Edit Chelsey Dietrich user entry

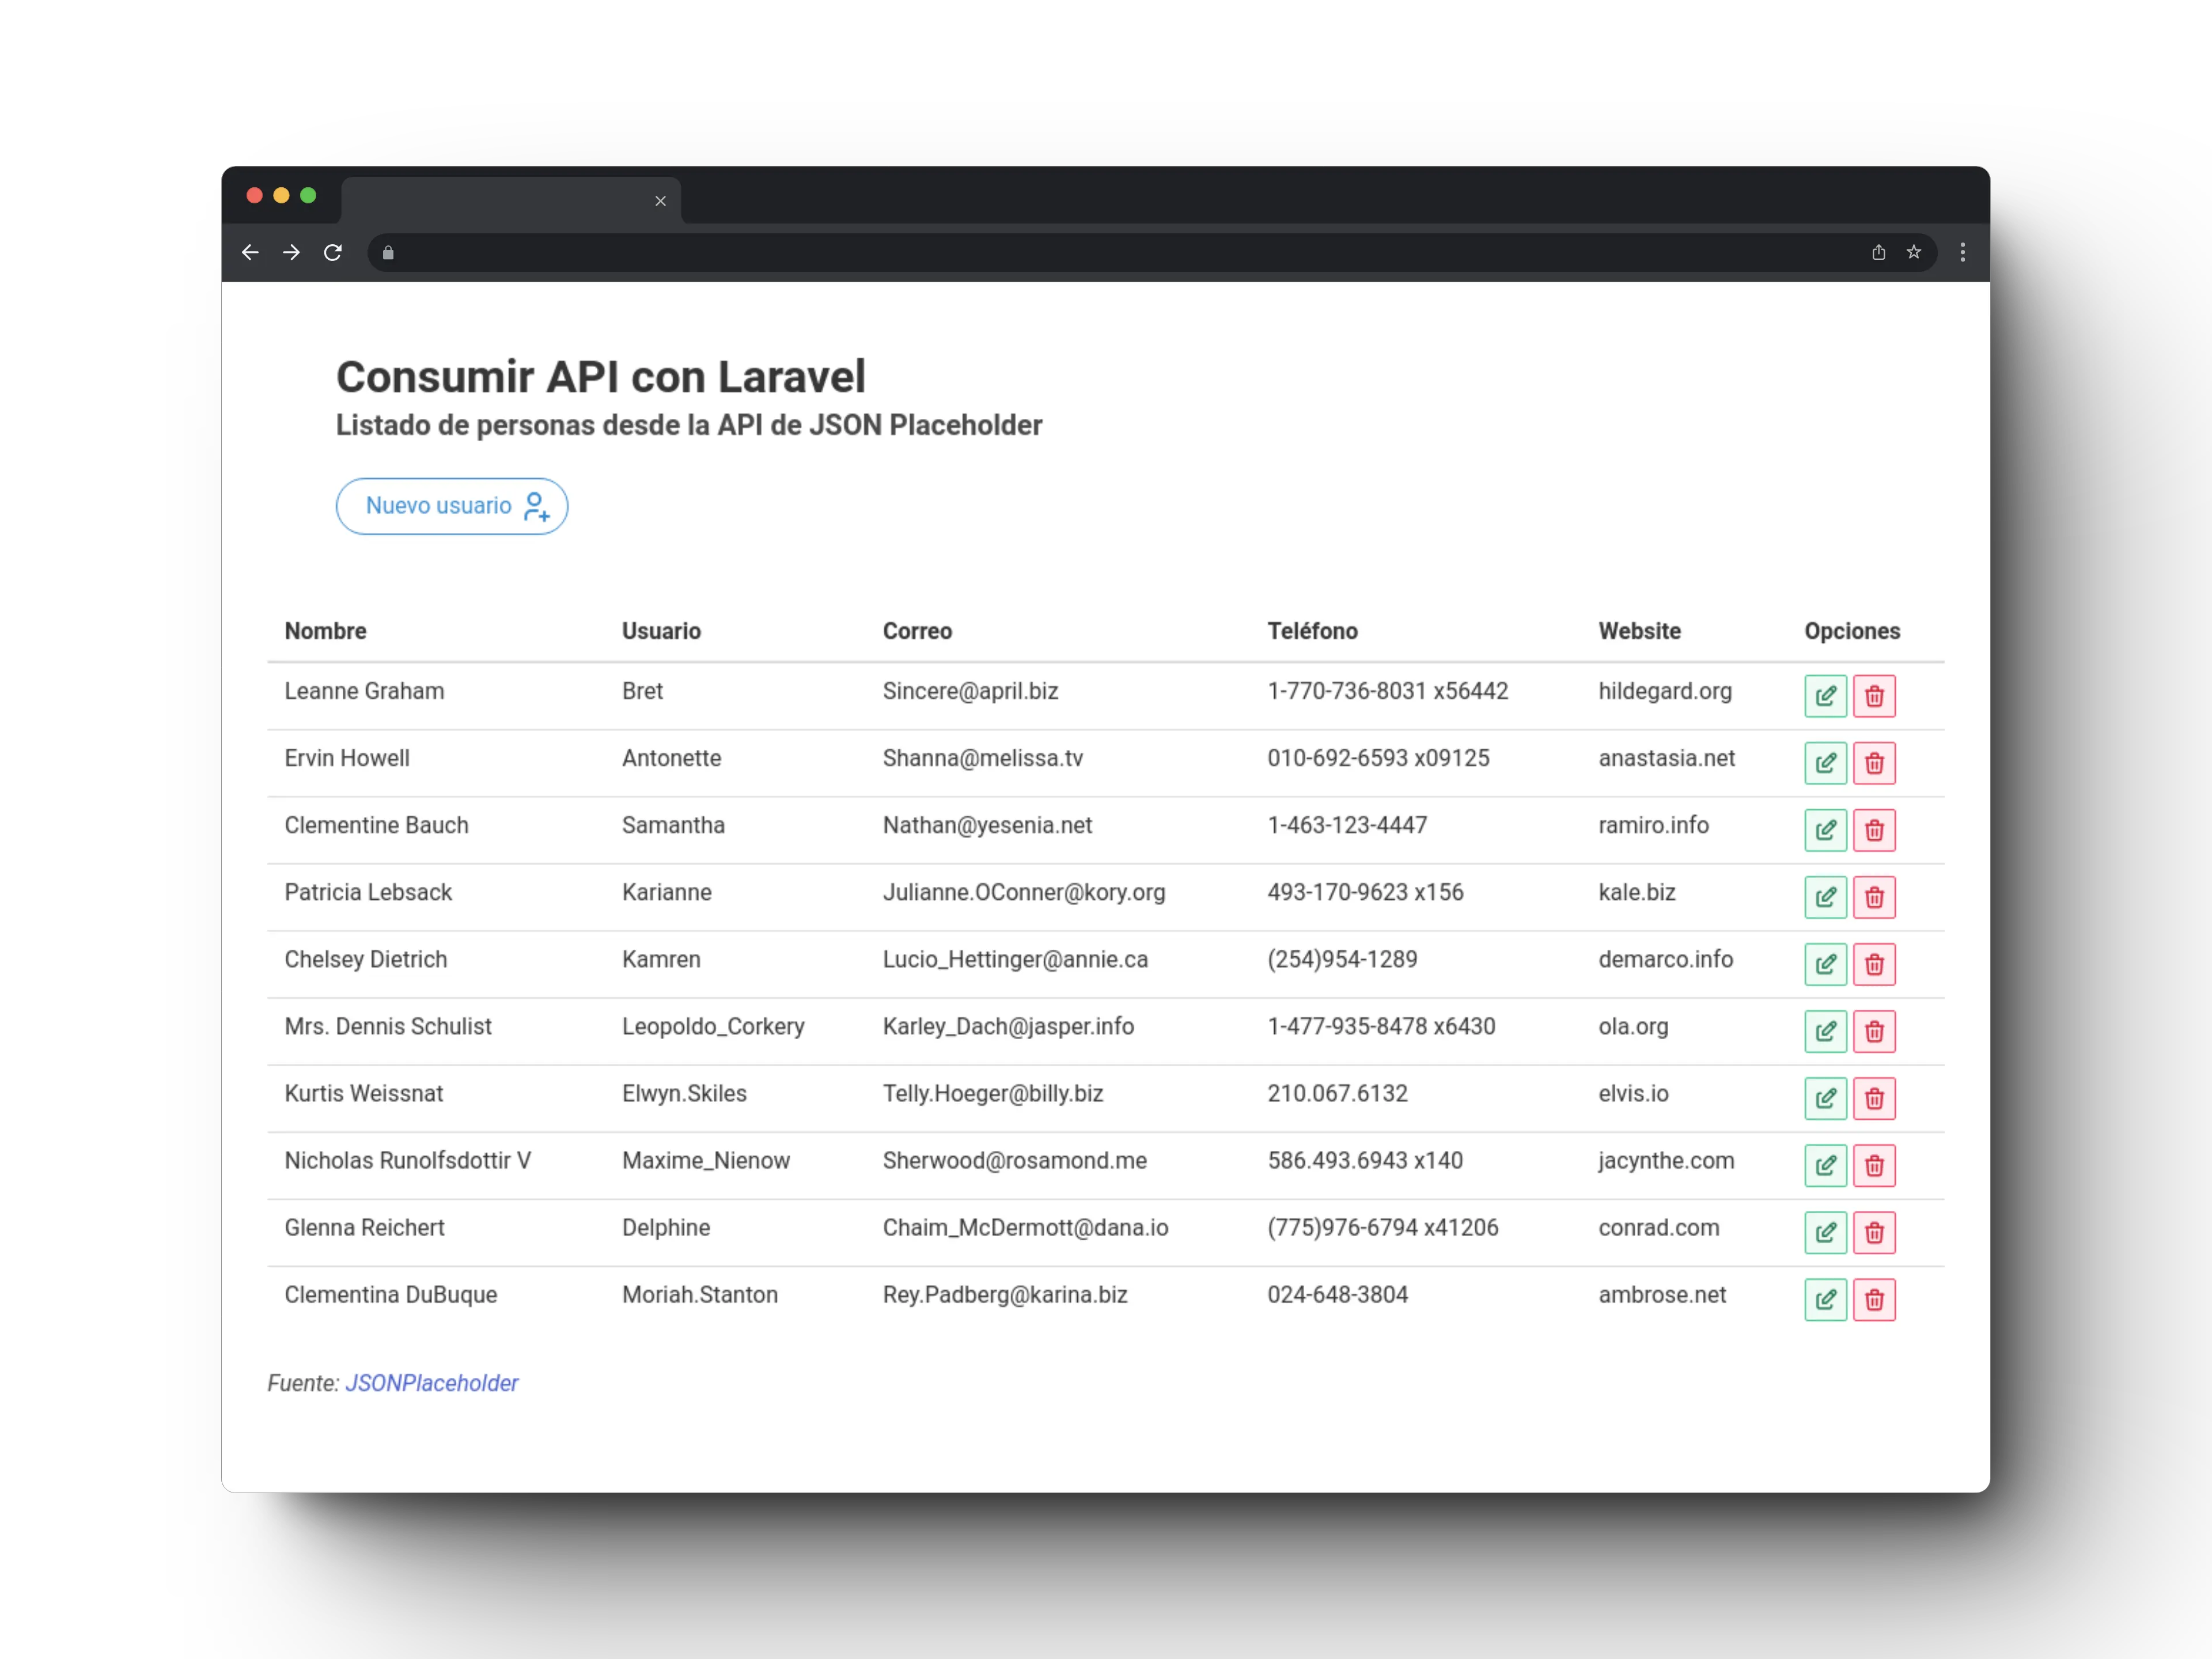(x=1825, y=964)
